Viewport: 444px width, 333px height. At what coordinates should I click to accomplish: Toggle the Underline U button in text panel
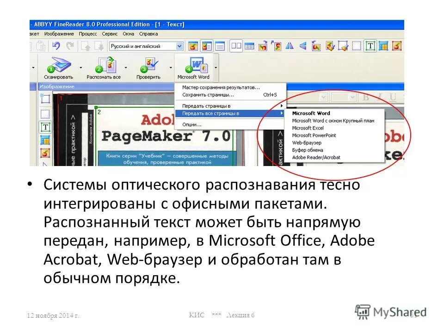pyautogui.click(x=393, y=98)
